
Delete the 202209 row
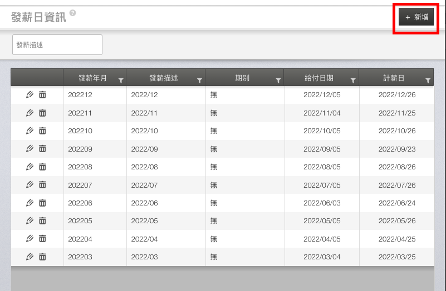tap(42, 149)
